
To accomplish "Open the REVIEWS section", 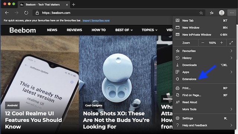I will pyautogui.click(x=74, y=30).
